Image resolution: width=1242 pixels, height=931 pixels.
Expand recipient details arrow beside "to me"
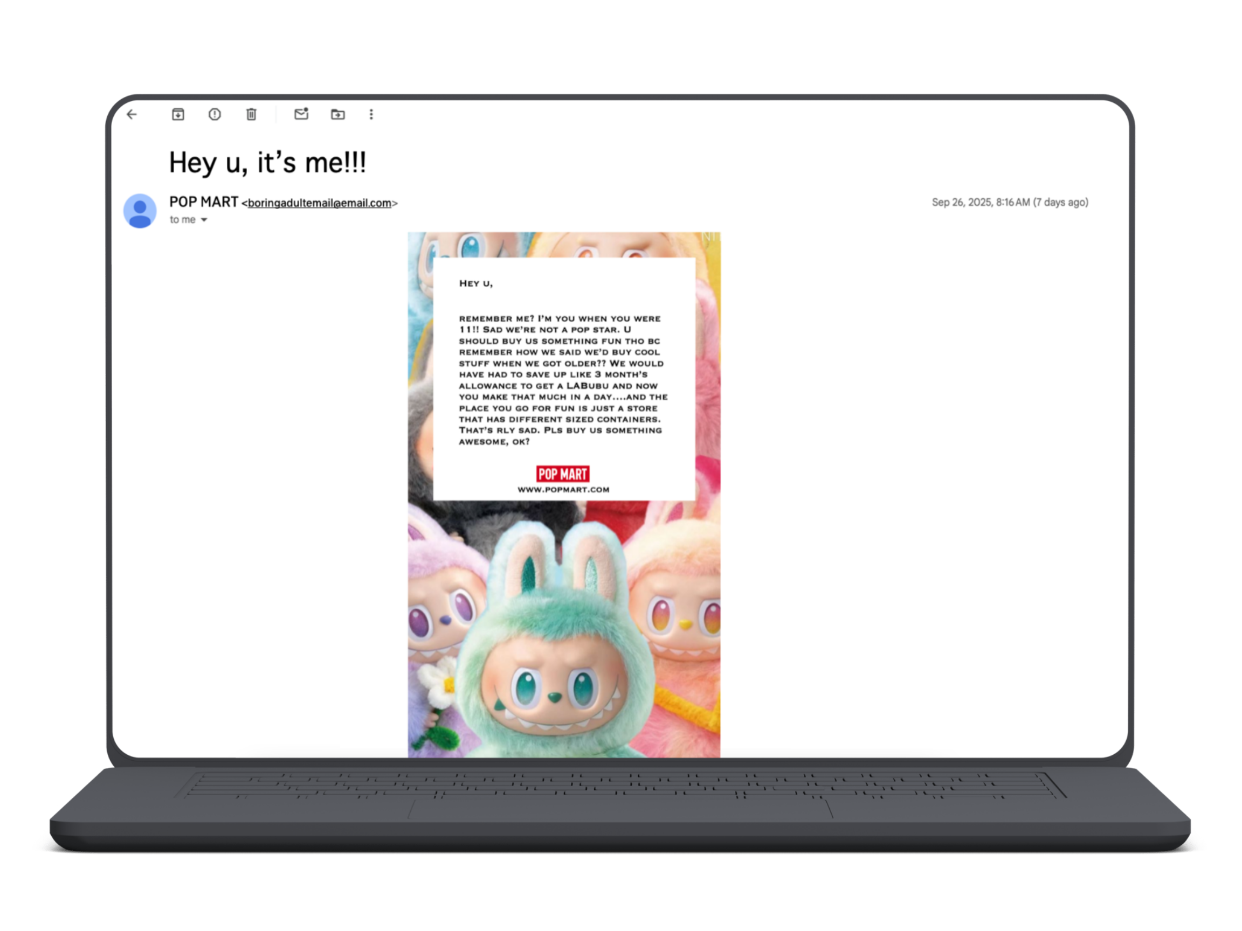[204, 220]
